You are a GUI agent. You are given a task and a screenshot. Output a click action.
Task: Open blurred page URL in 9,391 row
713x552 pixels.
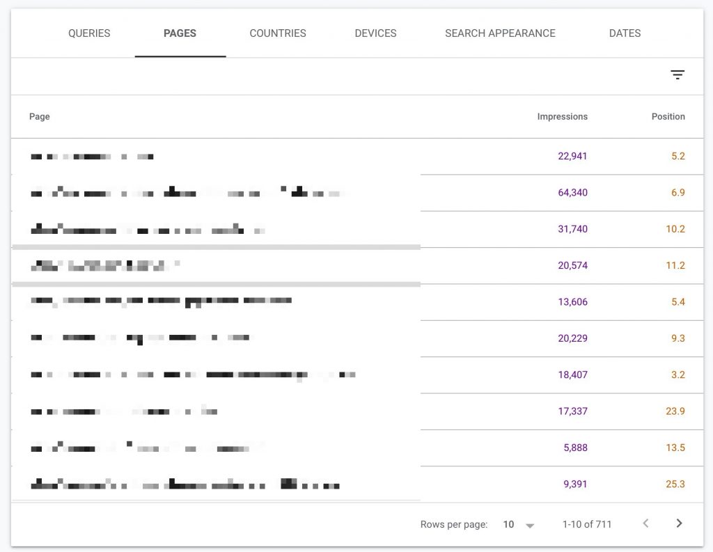tap(185, 484)
